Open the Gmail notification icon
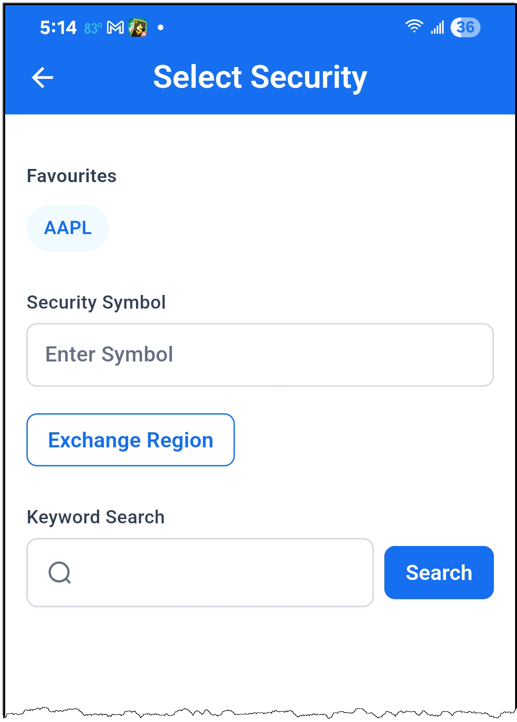 [x=116, y=28]
